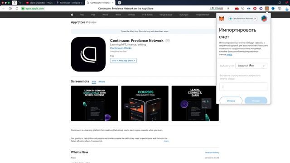Expand the description with the 'more' link
Viewport: 290px width, 163px height.
pyautogui.click(x=166, y=141)
